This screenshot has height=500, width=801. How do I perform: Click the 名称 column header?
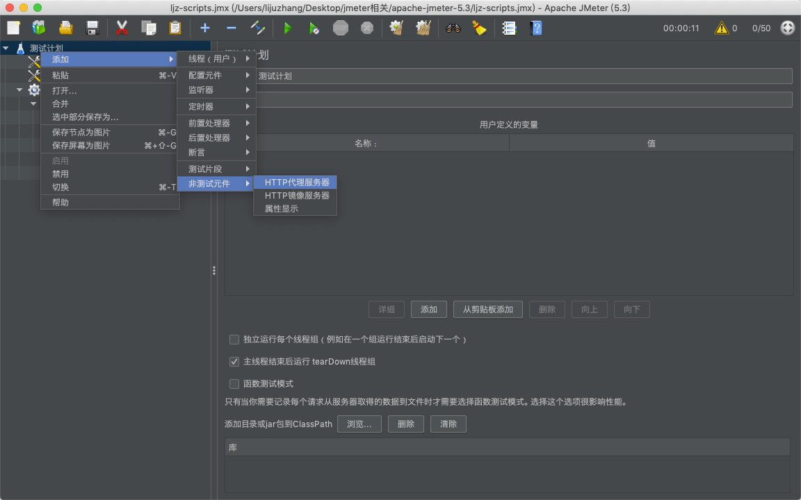(x=367, y=143)
